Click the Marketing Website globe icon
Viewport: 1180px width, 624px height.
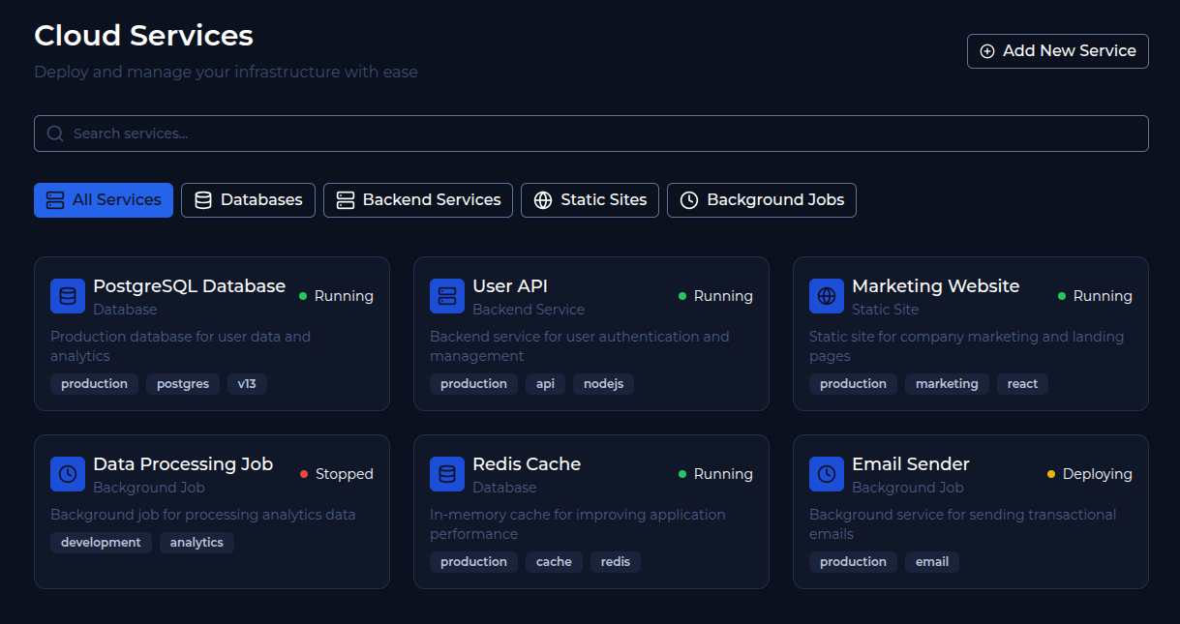pyautogui.click(x=827, y=296)
